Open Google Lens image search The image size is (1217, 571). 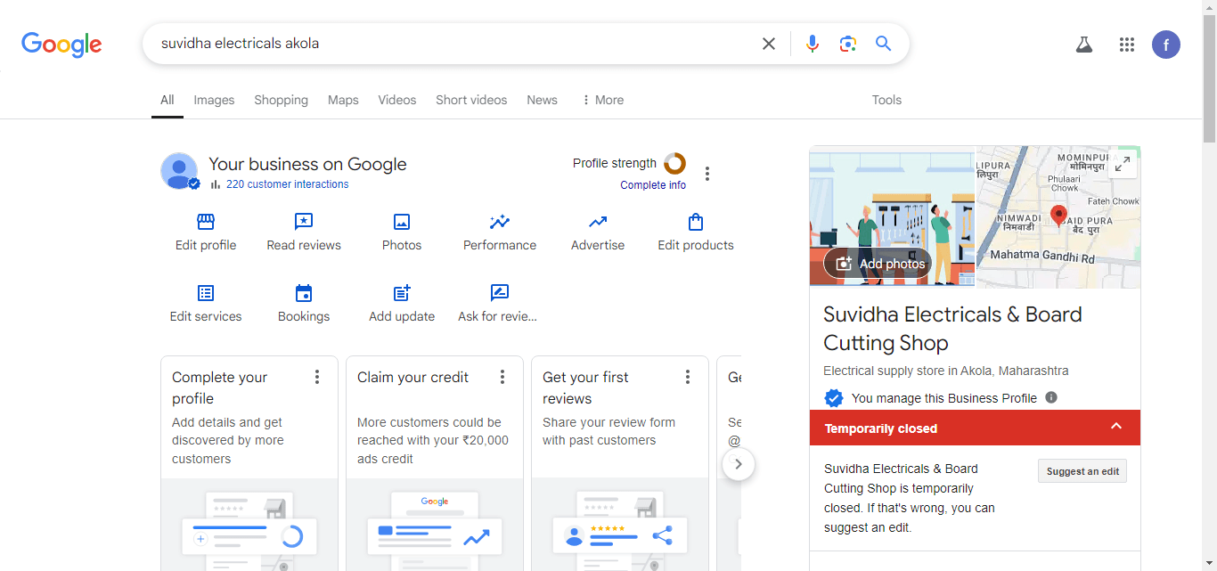click(x=847, y=44)
